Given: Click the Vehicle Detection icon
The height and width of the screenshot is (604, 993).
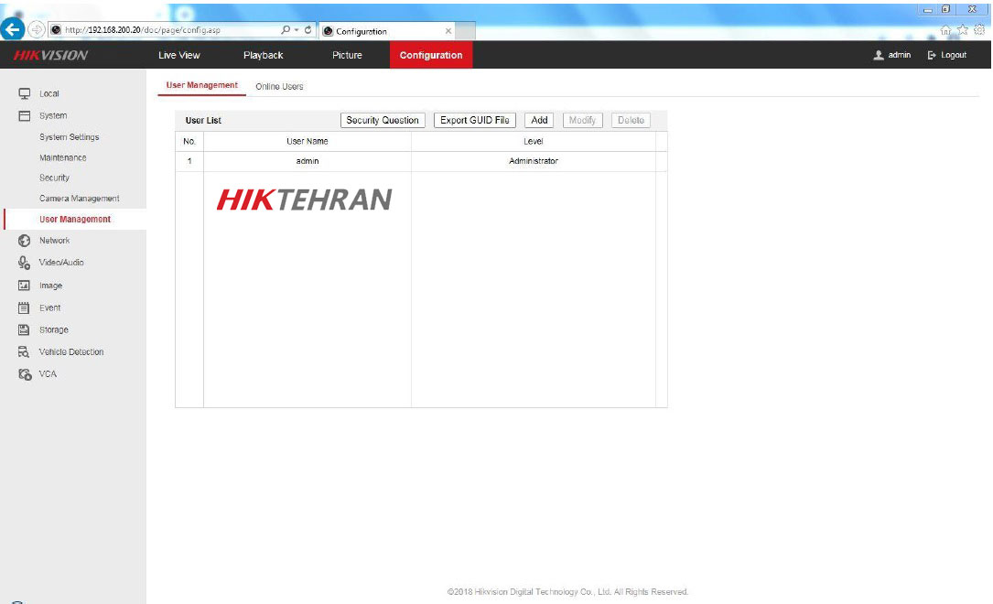Looking at the screenshot, I should (24, 352).
